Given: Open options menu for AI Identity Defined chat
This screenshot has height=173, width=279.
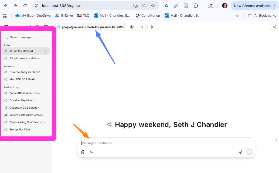Looking at the screenshot, I should point(46,51).
